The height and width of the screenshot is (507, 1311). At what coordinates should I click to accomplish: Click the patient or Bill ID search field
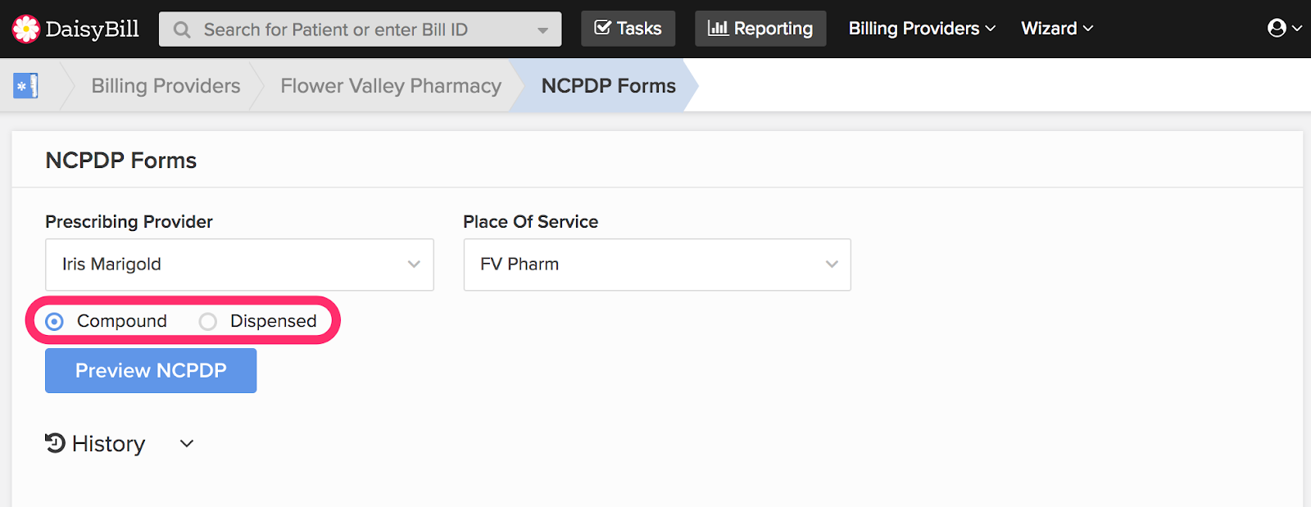coord(361,29)
